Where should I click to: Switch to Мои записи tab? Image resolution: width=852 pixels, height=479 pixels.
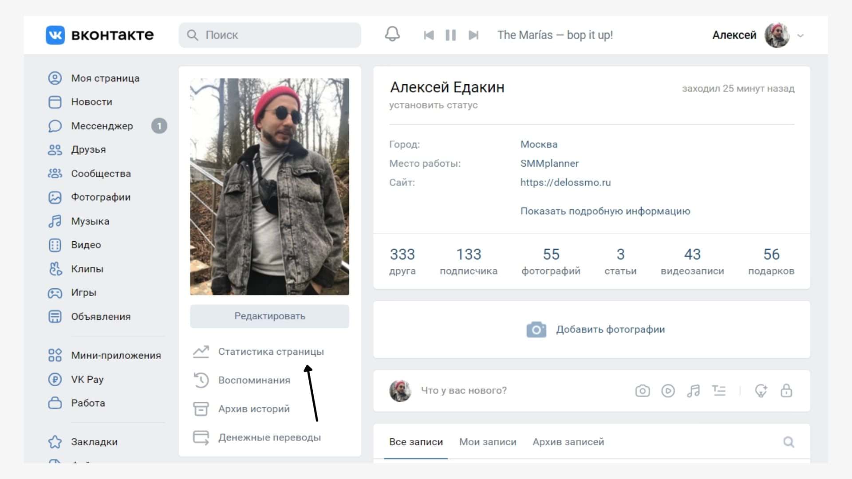coord(488,442)
